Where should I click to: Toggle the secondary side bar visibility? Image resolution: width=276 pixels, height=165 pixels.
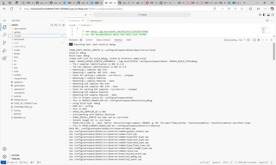tap(273, 15)
